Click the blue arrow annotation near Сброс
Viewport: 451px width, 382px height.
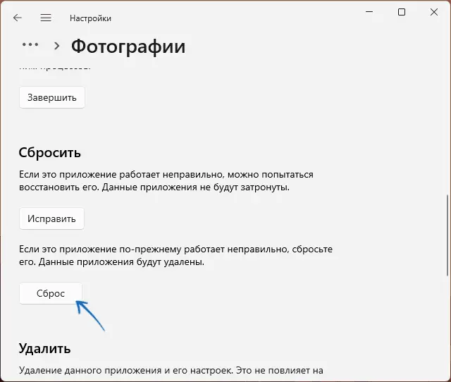[90, 316]
